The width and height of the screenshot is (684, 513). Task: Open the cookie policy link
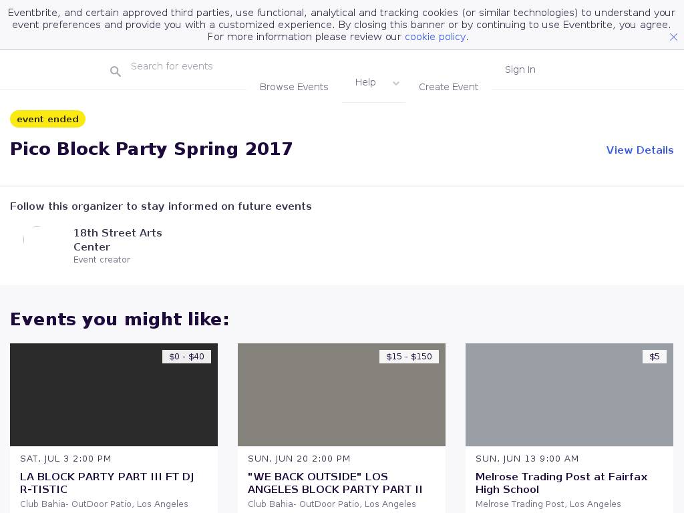pos(435,37)
